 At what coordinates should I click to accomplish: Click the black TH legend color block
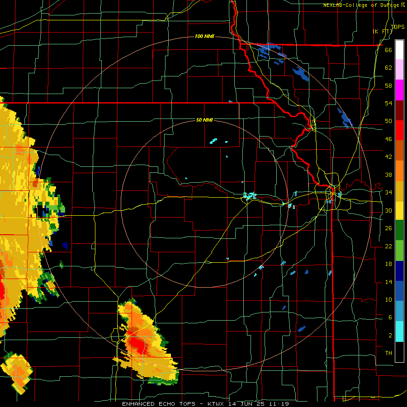(399, 352)
